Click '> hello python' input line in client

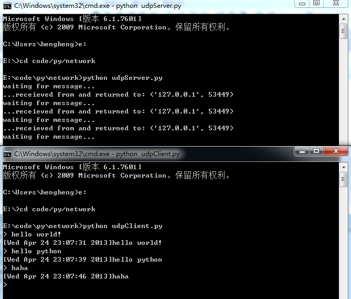32,251
